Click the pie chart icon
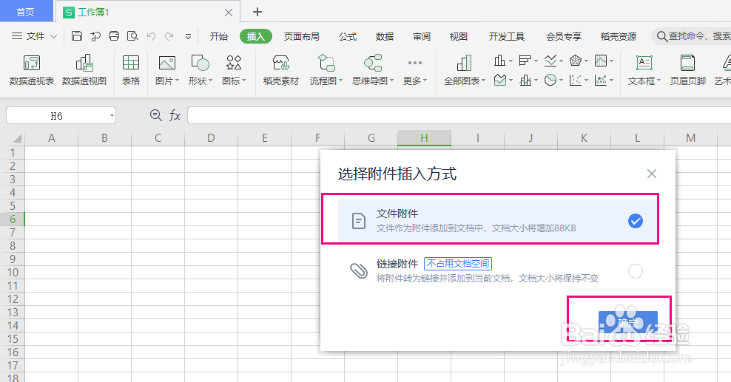The image size is (731, 382). [550, 80]
